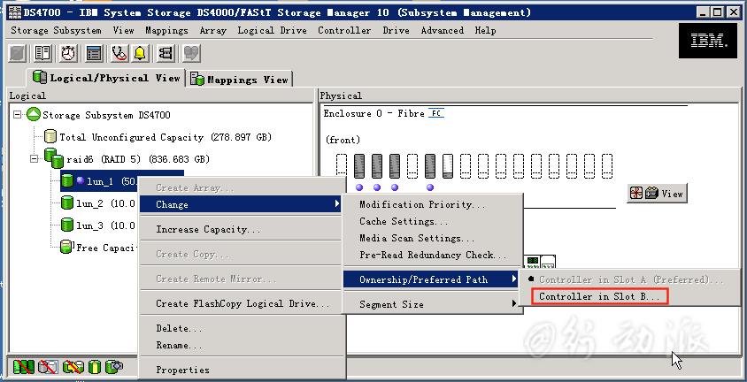Click the grayed Create Copy... menu item
Image resolution: width=747 pixels, height=382 pixels.
[242, 254]
